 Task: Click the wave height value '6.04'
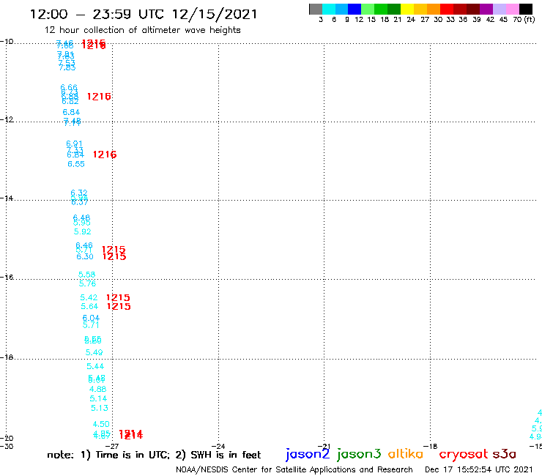click(x=91, y=318)
